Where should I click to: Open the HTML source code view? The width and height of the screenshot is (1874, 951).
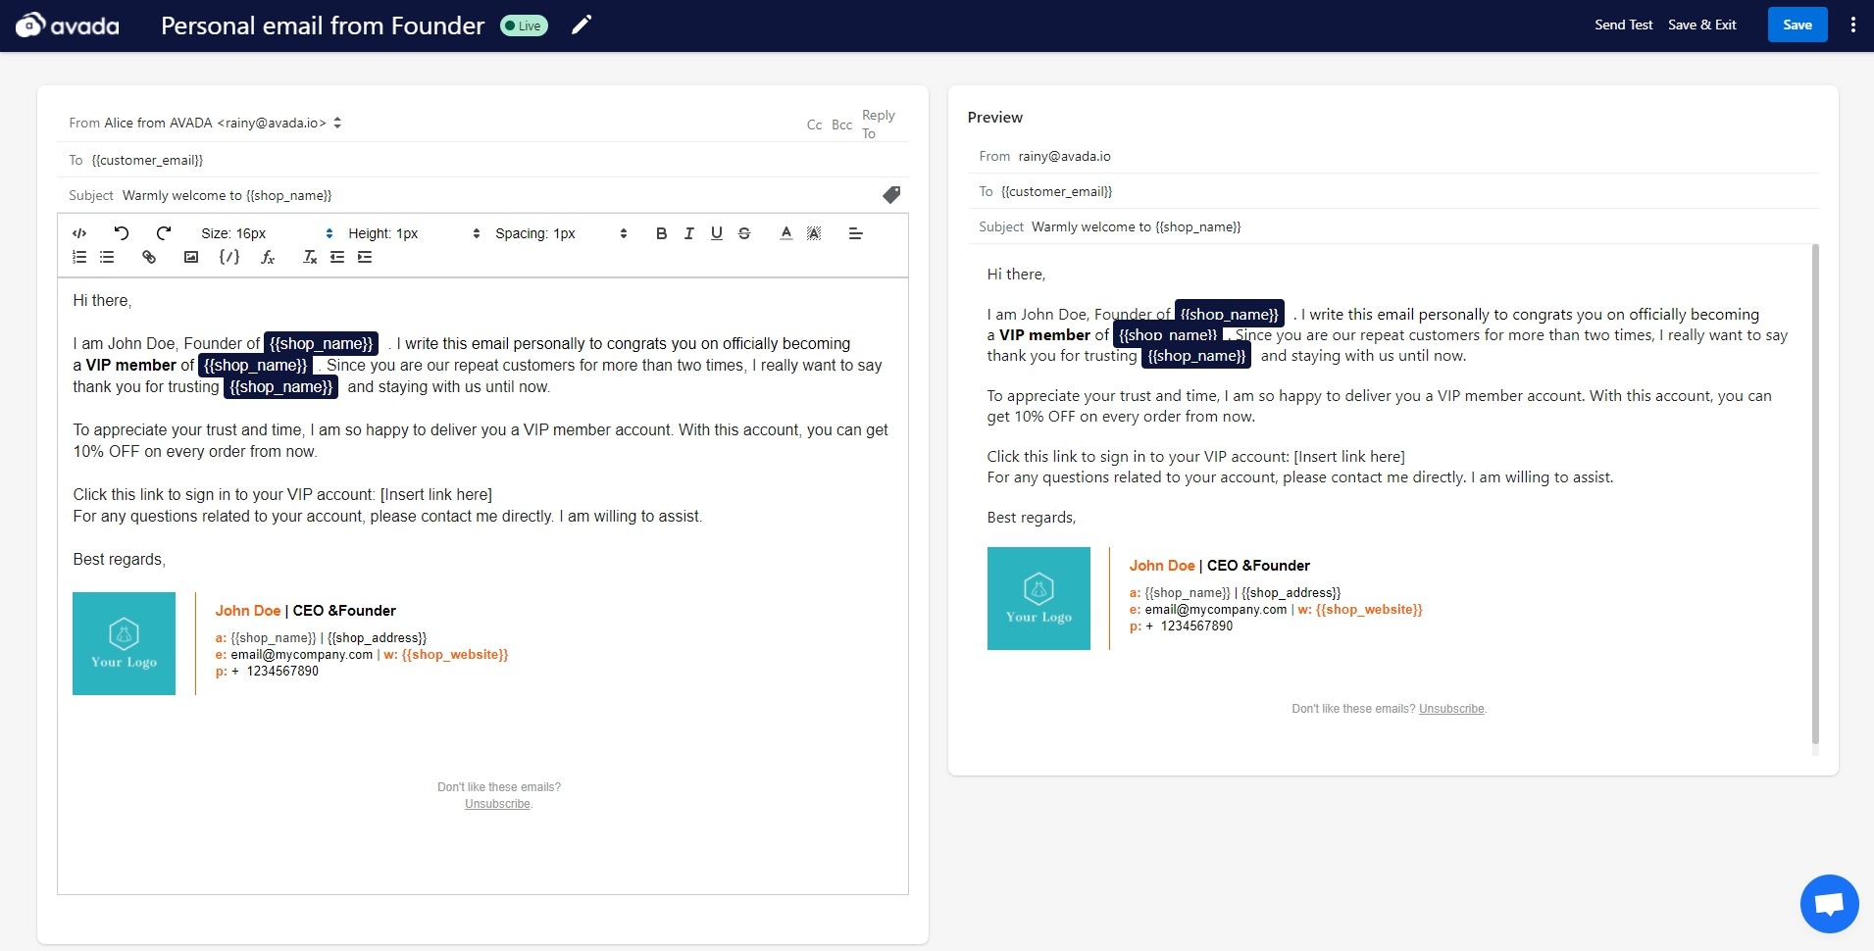coord(79,233)
